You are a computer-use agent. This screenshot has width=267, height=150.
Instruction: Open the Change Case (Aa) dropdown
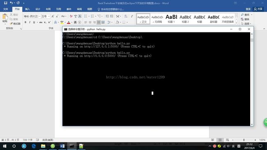tap(64, 16)
